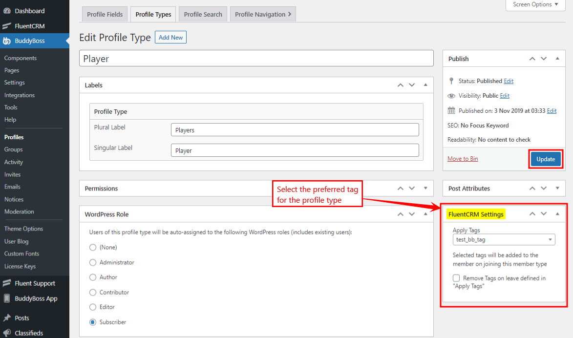Select the Administrator role radio button
573x338 pixels.
[x=93, y=262]
